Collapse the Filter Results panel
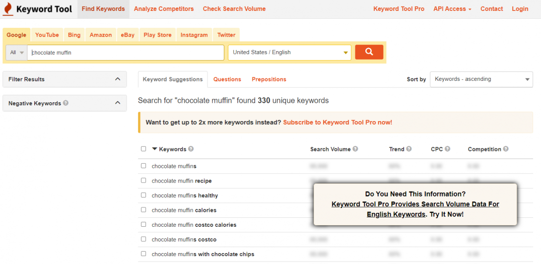This screenshot has height=264, width=541. point(118,79)
